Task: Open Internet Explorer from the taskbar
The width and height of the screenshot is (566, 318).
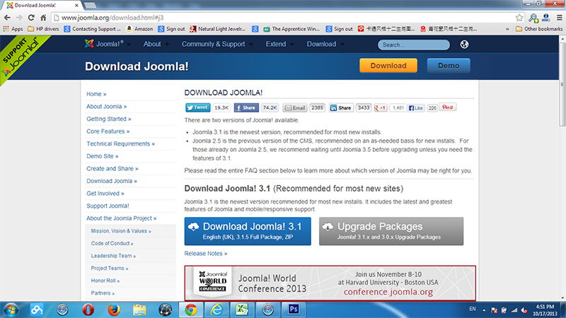Action: (216, 310)
